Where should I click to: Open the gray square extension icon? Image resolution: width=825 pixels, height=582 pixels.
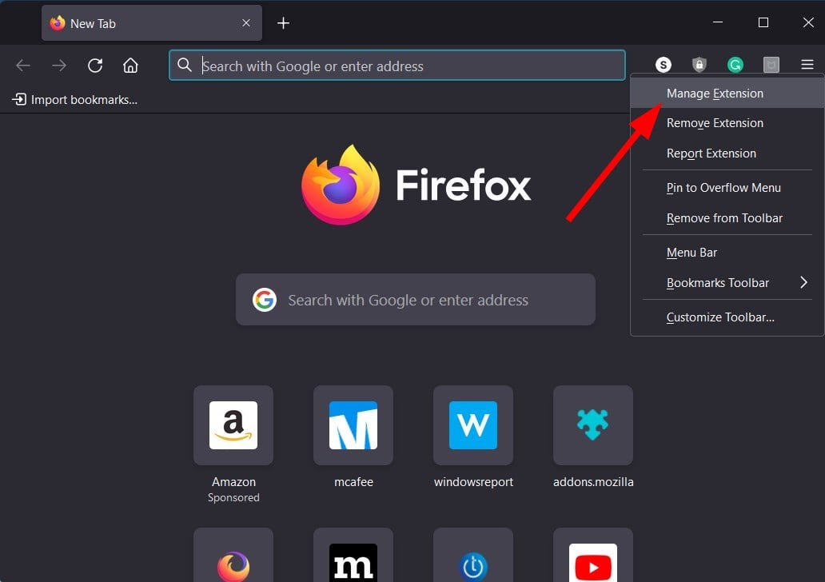[771, 65]
